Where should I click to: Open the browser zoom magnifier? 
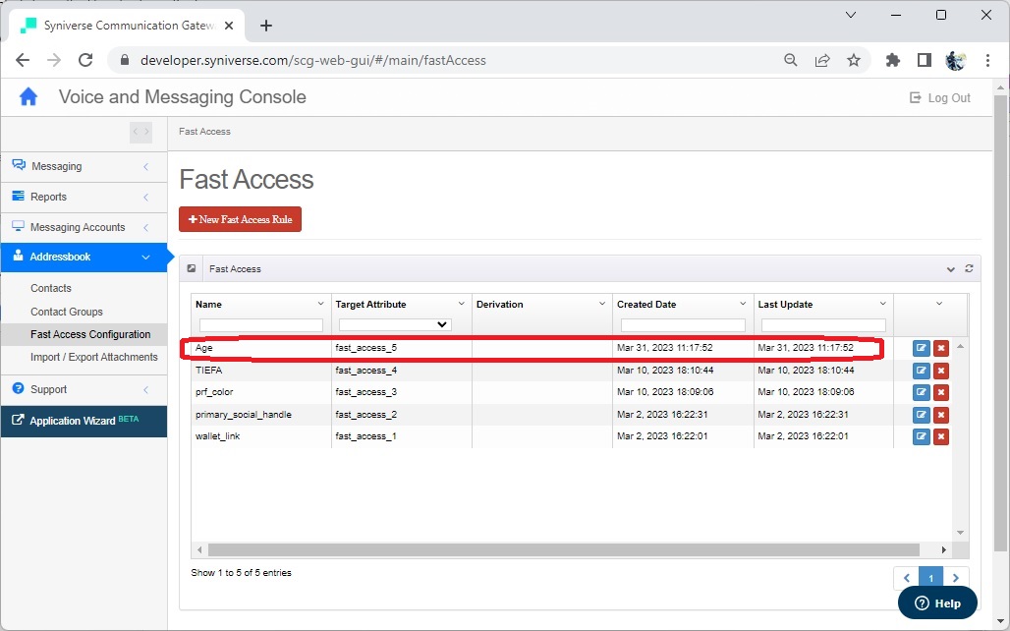(790, 60)
